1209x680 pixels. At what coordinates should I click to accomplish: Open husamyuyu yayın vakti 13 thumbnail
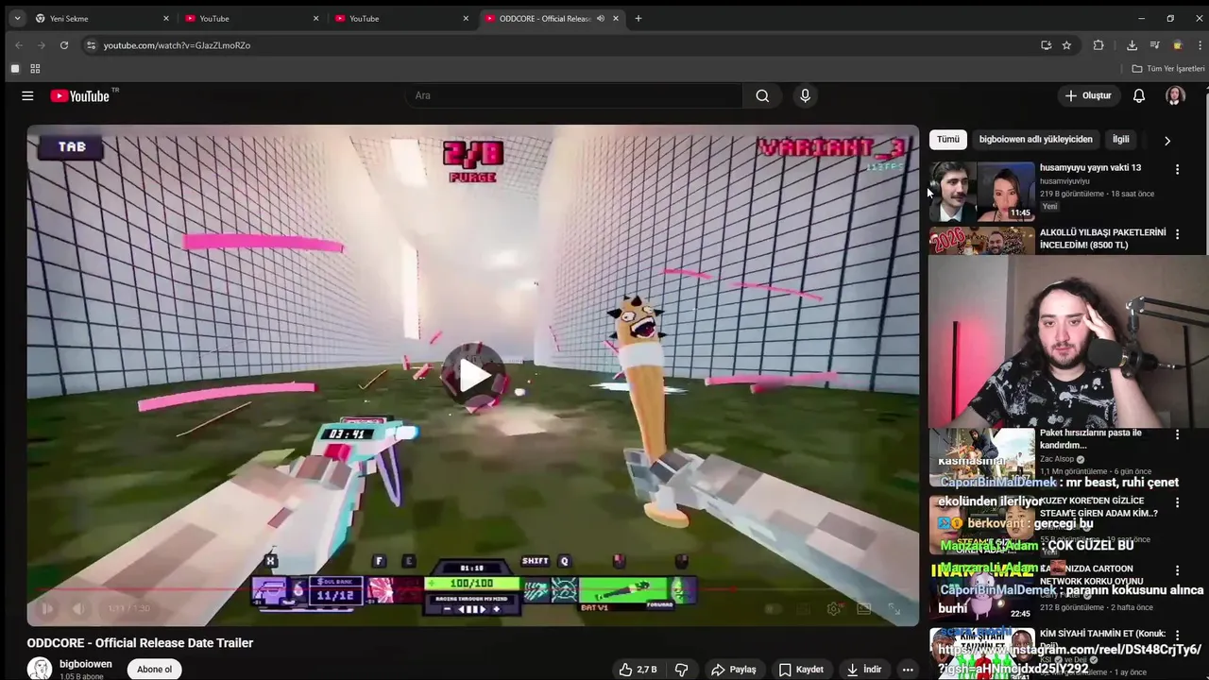(x=981, y=191)
